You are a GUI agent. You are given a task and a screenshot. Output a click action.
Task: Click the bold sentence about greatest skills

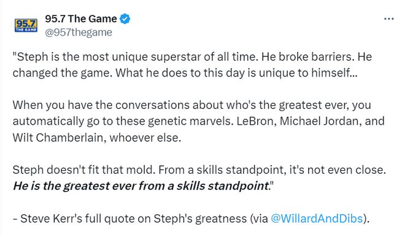coord(141,186)
